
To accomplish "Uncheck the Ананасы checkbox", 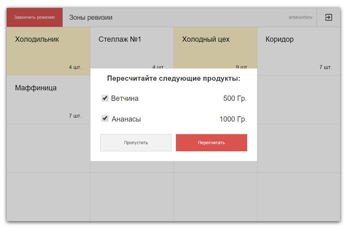I will (x=105, y=118).
